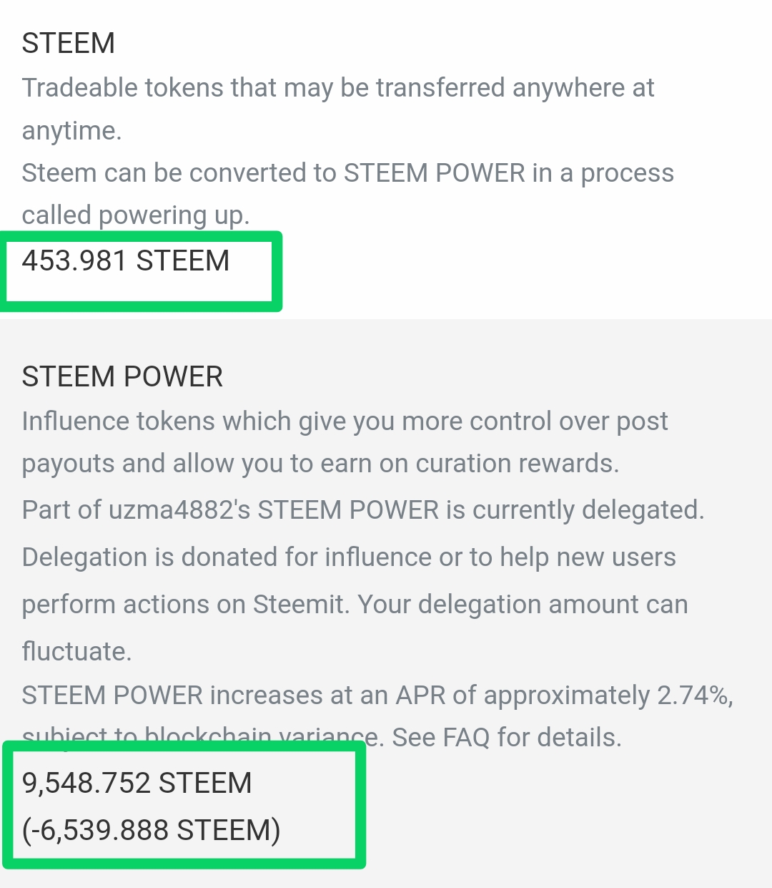772x888 pixels.
Task: Click the 'called powering up.' text
Action: click(136, 215)
